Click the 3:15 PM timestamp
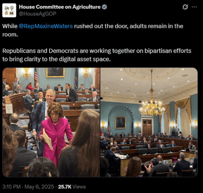 [x=12, y=187]
